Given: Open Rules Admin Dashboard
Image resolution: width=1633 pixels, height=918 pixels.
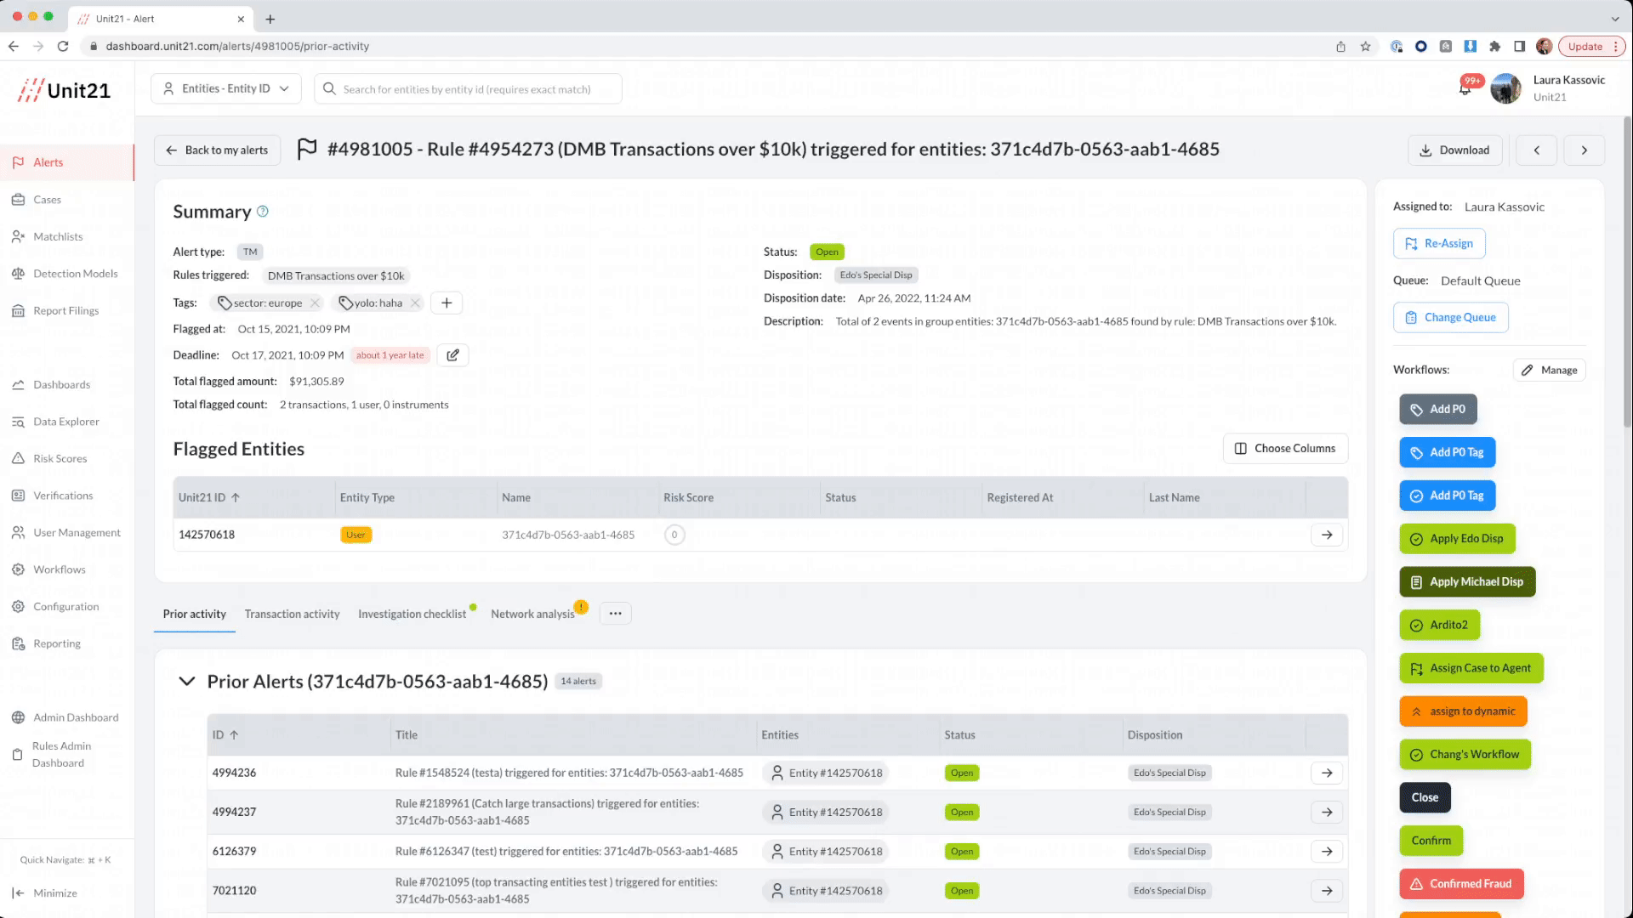Looking at the screenshot, I should click(x=67, y=755).
